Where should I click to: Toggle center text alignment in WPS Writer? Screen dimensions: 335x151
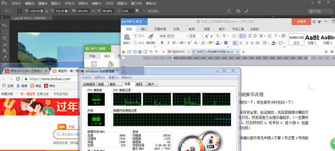pos(241,43)
